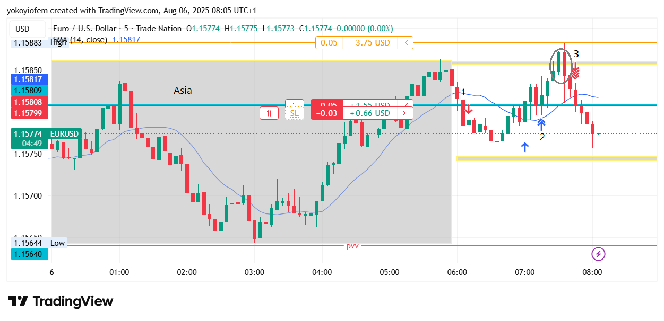The width and height of the screenshot is (664, 321).
Task: Click the SL stop-loss label
Action: tap(295, 113)
